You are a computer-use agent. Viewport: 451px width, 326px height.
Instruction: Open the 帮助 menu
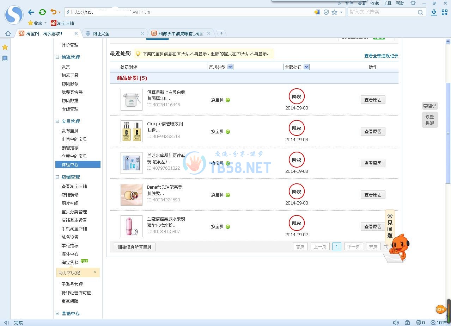tap(400, 4)
